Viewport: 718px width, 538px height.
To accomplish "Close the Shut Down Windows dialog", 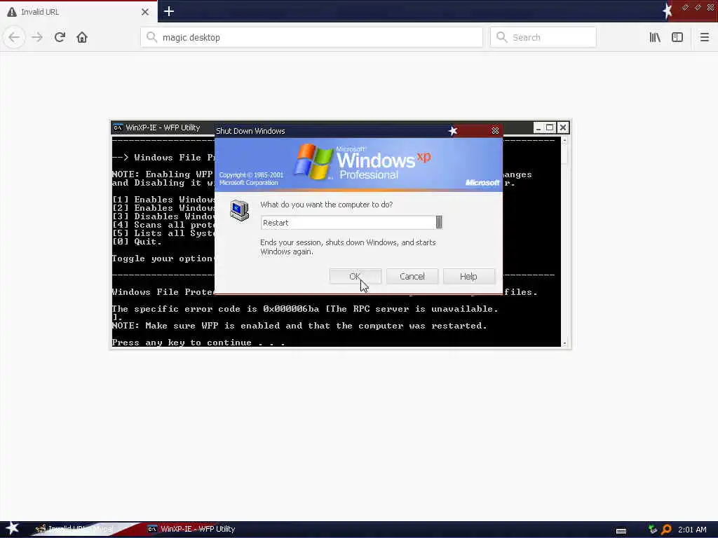I will coord(495,131).
